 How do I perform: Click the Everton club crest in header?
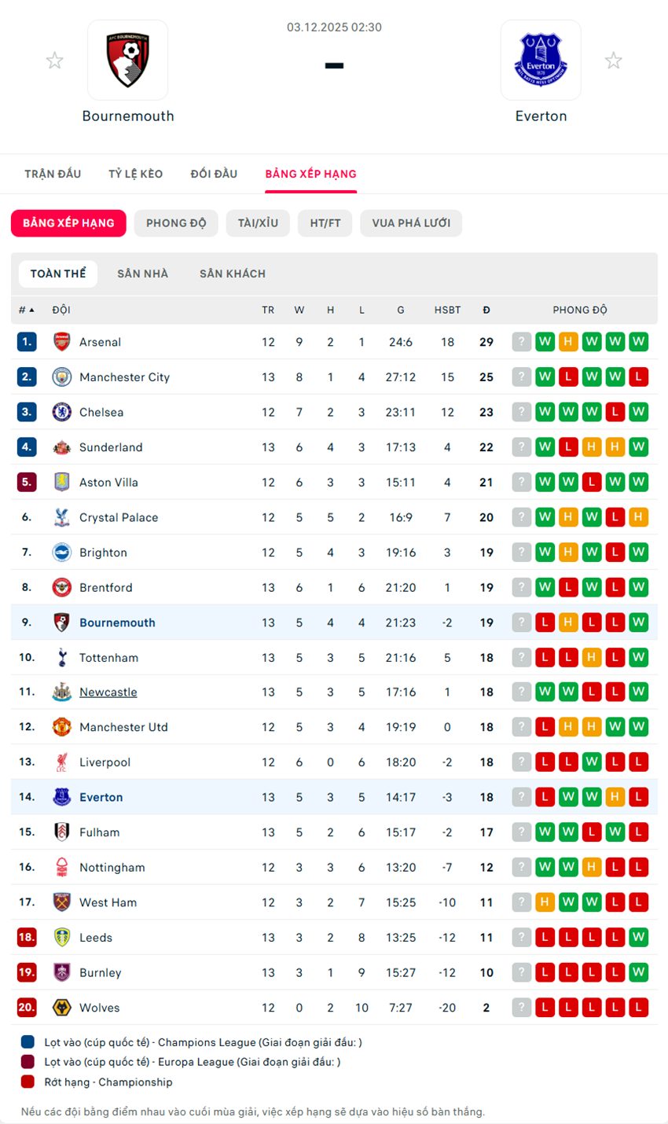(541, 61)
